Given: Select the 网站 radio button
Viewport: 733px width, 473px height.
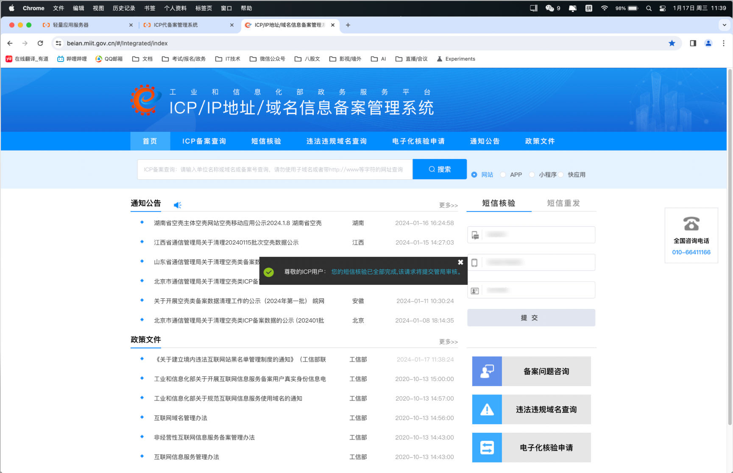Looking at the screenshot, I should (474, 175).
